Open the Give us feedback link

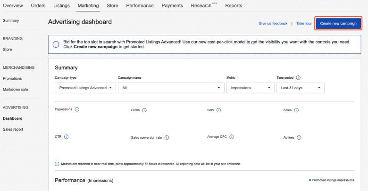(273, 23)
